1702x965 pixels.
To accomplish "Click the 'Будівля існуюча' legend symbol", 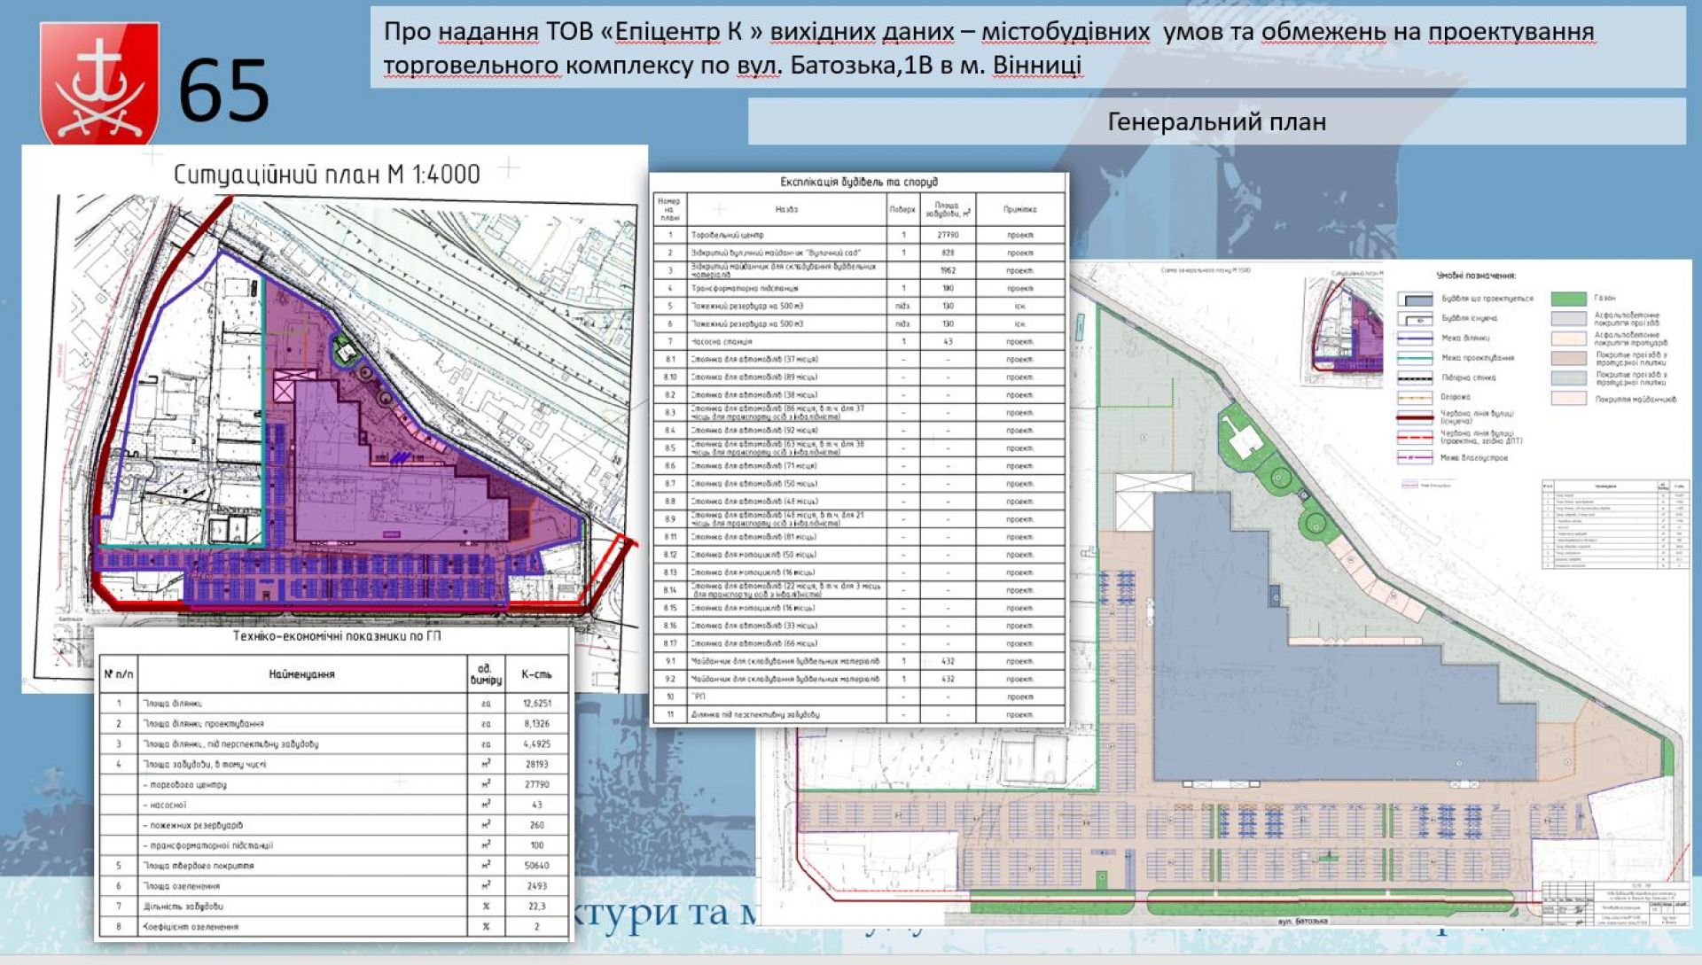I will coord(1414,318).
